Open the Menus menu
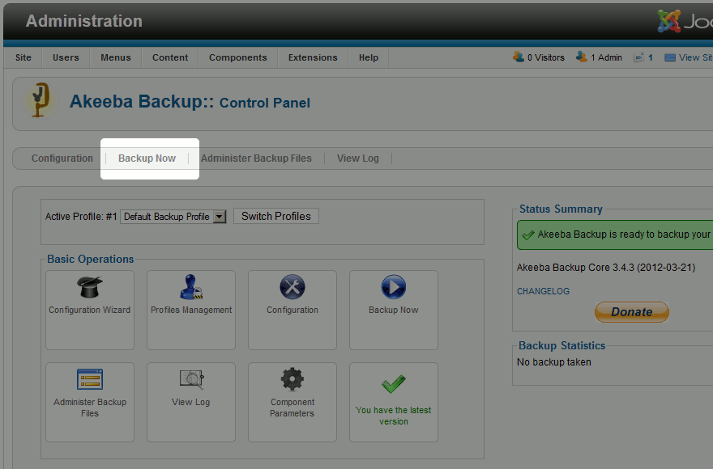The width and height of the screenshot is (713, 469). pos(116,57)
